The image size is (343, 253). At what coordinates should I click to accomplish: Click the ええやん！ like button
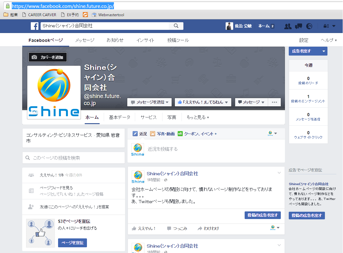[x=143, y=229]
